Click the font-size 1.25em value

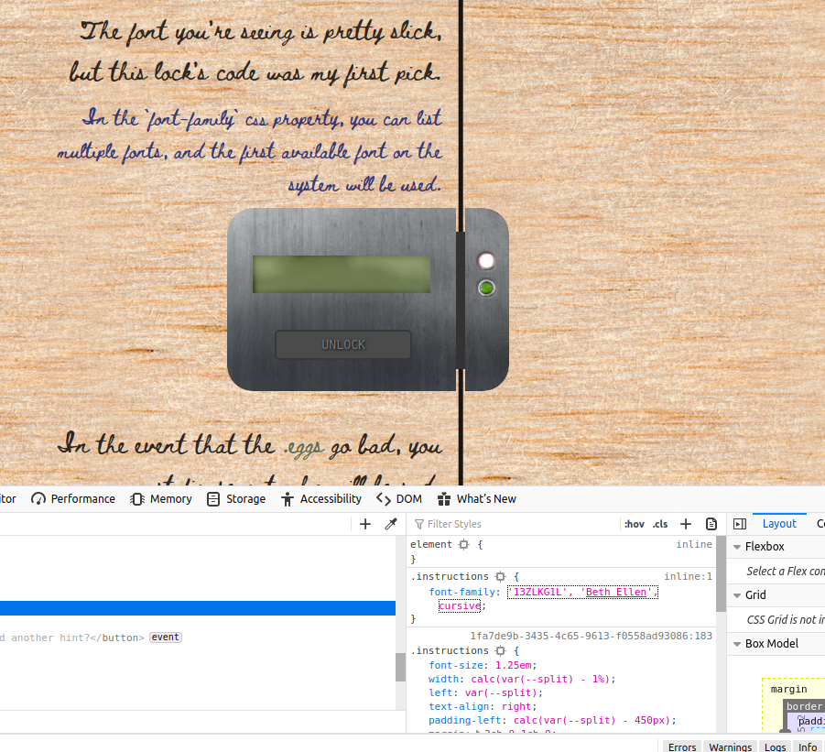click(x=514, y=665)
